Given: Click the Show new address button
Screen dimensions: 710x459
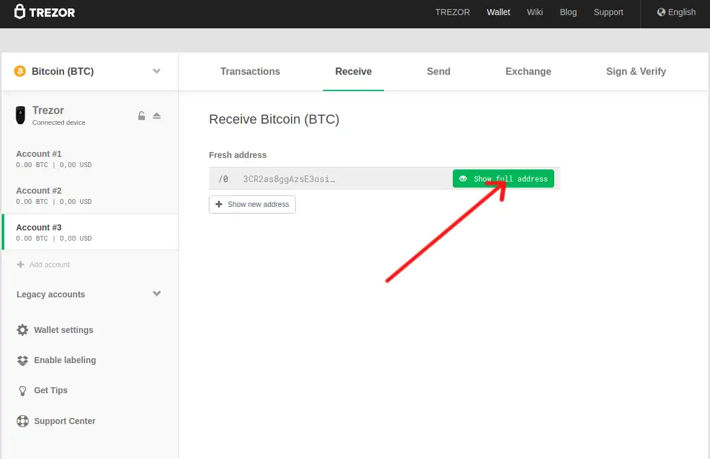Looking at the screenshot, I should click(252, 204).
